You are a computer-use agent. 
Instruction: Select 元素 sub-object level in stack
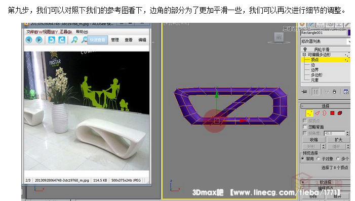pyautogui.click(x=314, y=80)
